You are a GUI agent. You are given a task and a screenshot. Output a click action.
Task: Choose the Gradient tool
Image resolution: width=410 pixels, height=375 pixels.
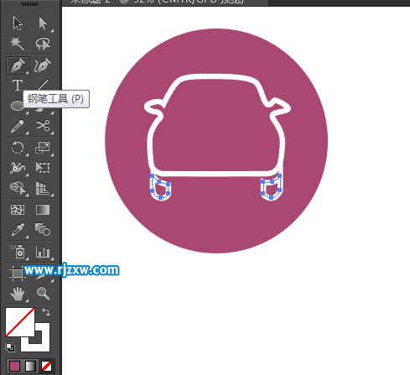[x=43, y=210]
